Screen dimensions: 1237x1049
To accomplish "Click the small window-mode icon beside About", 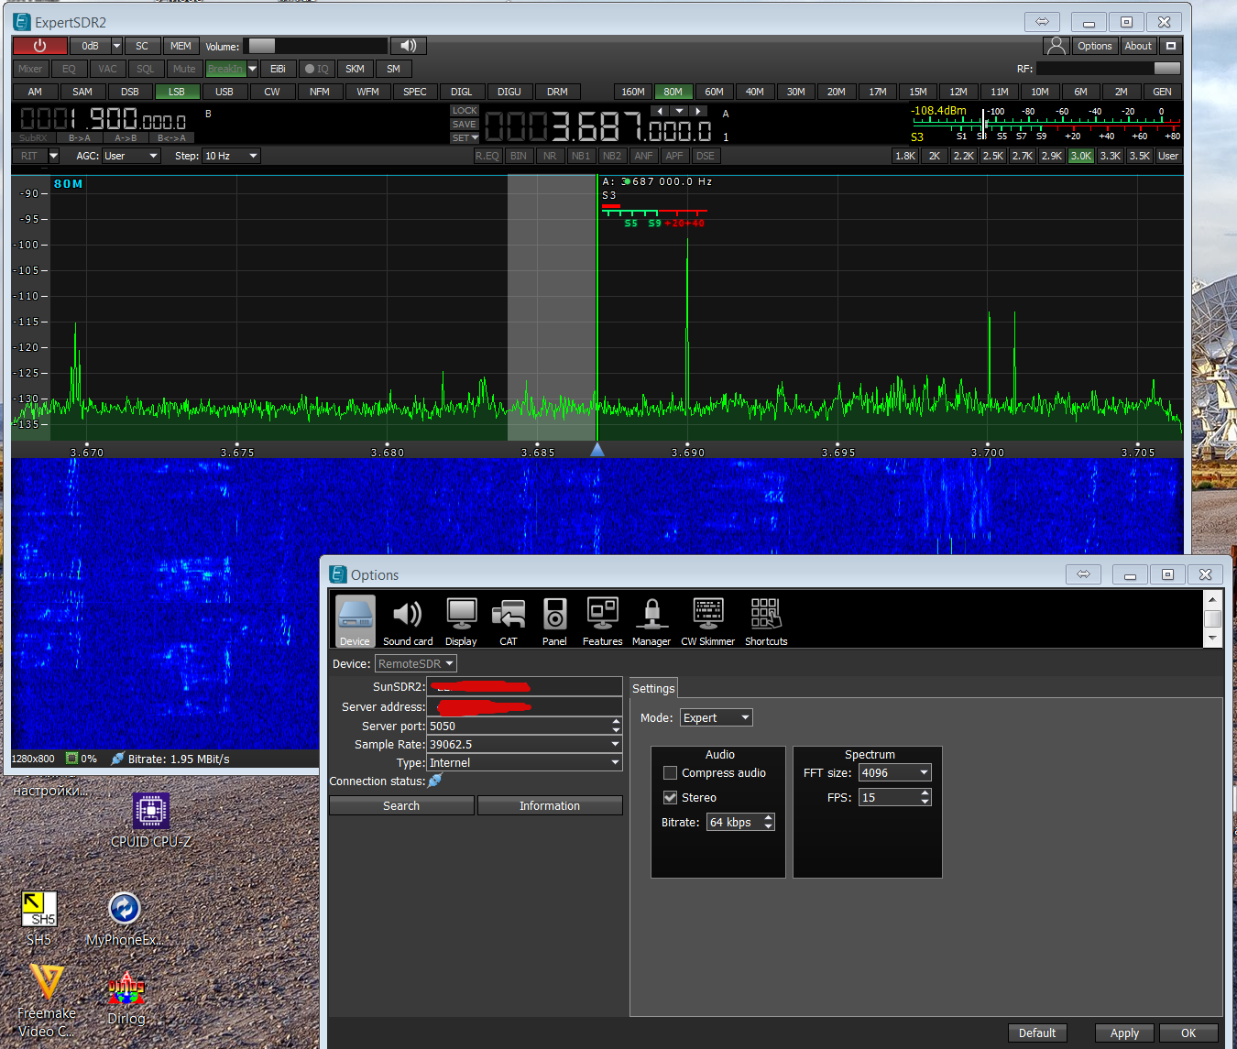I will [x=1170, y=46].
